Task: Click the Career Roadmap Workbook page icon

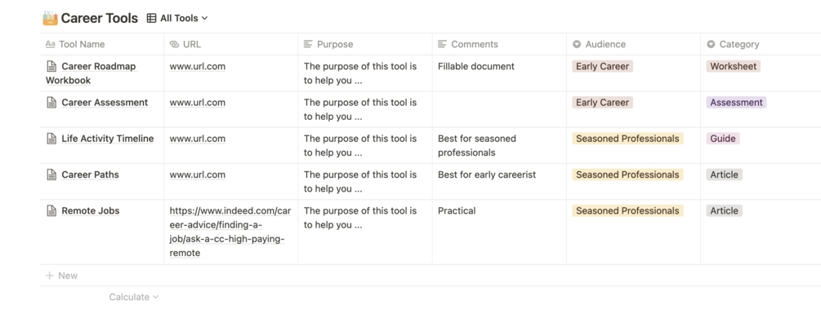Action: tap(51, 67)
